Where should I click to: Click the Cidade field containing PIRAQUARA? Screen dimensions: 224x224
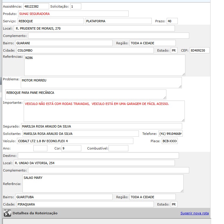tap(85, 204)
